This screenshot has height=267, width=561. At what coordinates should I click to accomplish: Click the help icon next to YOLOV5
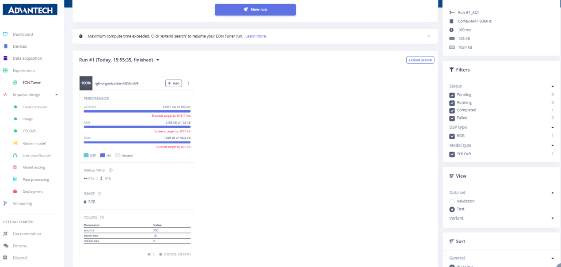click(102, 217)
